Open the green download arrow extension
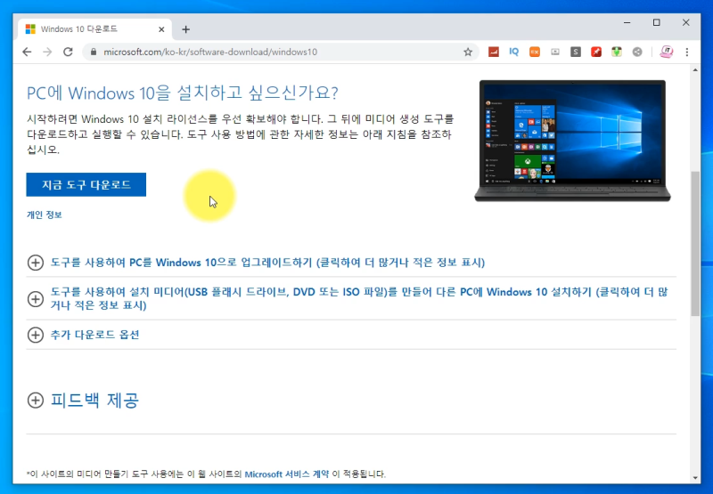This screenshot has width=713, height=494. pos(616,52)
